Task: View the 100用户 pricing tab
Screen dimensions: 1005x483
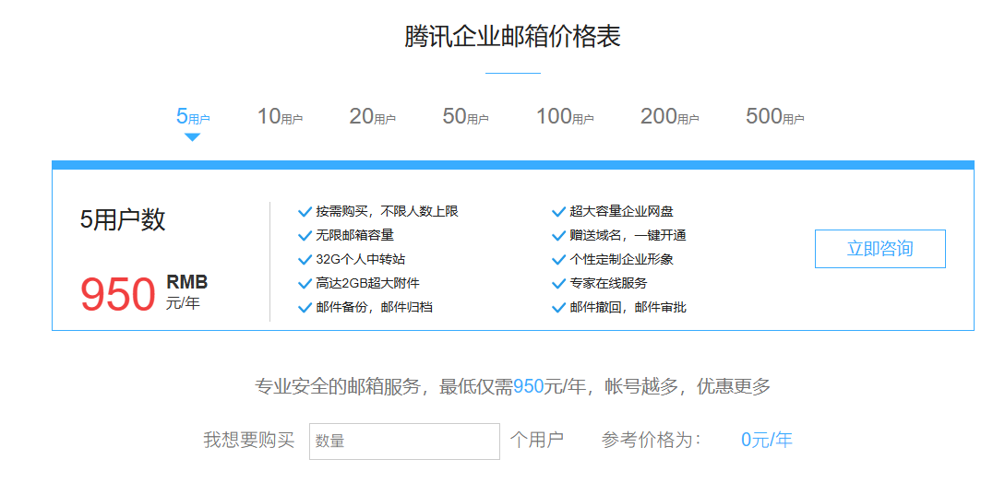Action: (x=565, y=117)
